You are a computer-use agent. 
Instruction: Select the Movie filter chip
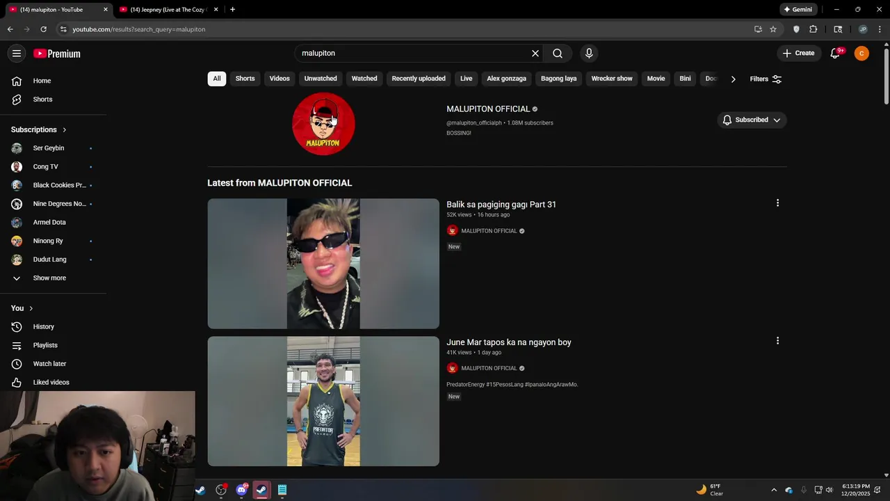(x=656, y=79)
